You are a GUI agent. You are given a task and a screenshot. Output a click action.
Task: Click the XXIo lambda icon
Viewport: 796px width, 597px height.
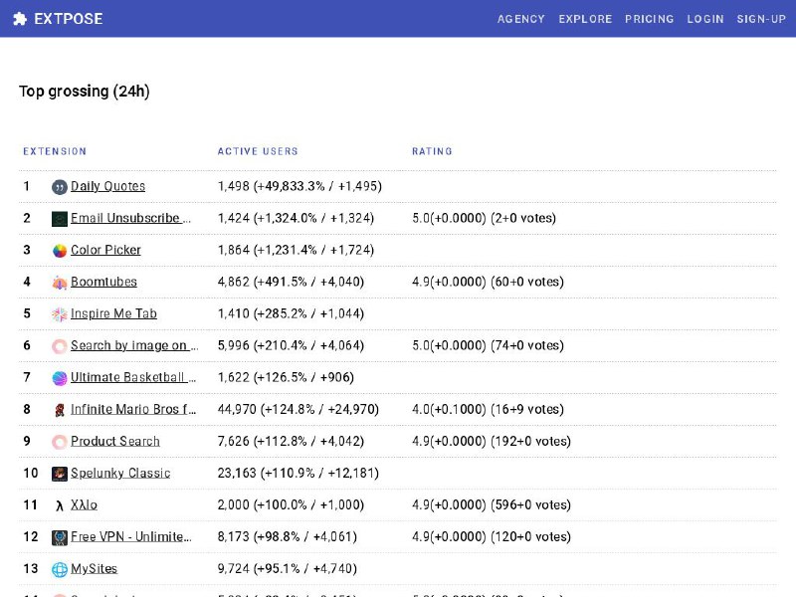[60, 505]
